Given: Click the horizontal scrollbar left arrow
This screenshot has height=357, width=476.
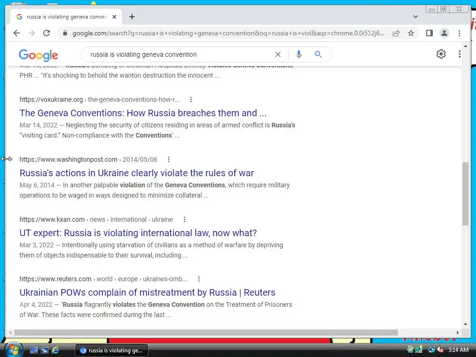Looking at the screenshot, I should pos(10,333).
